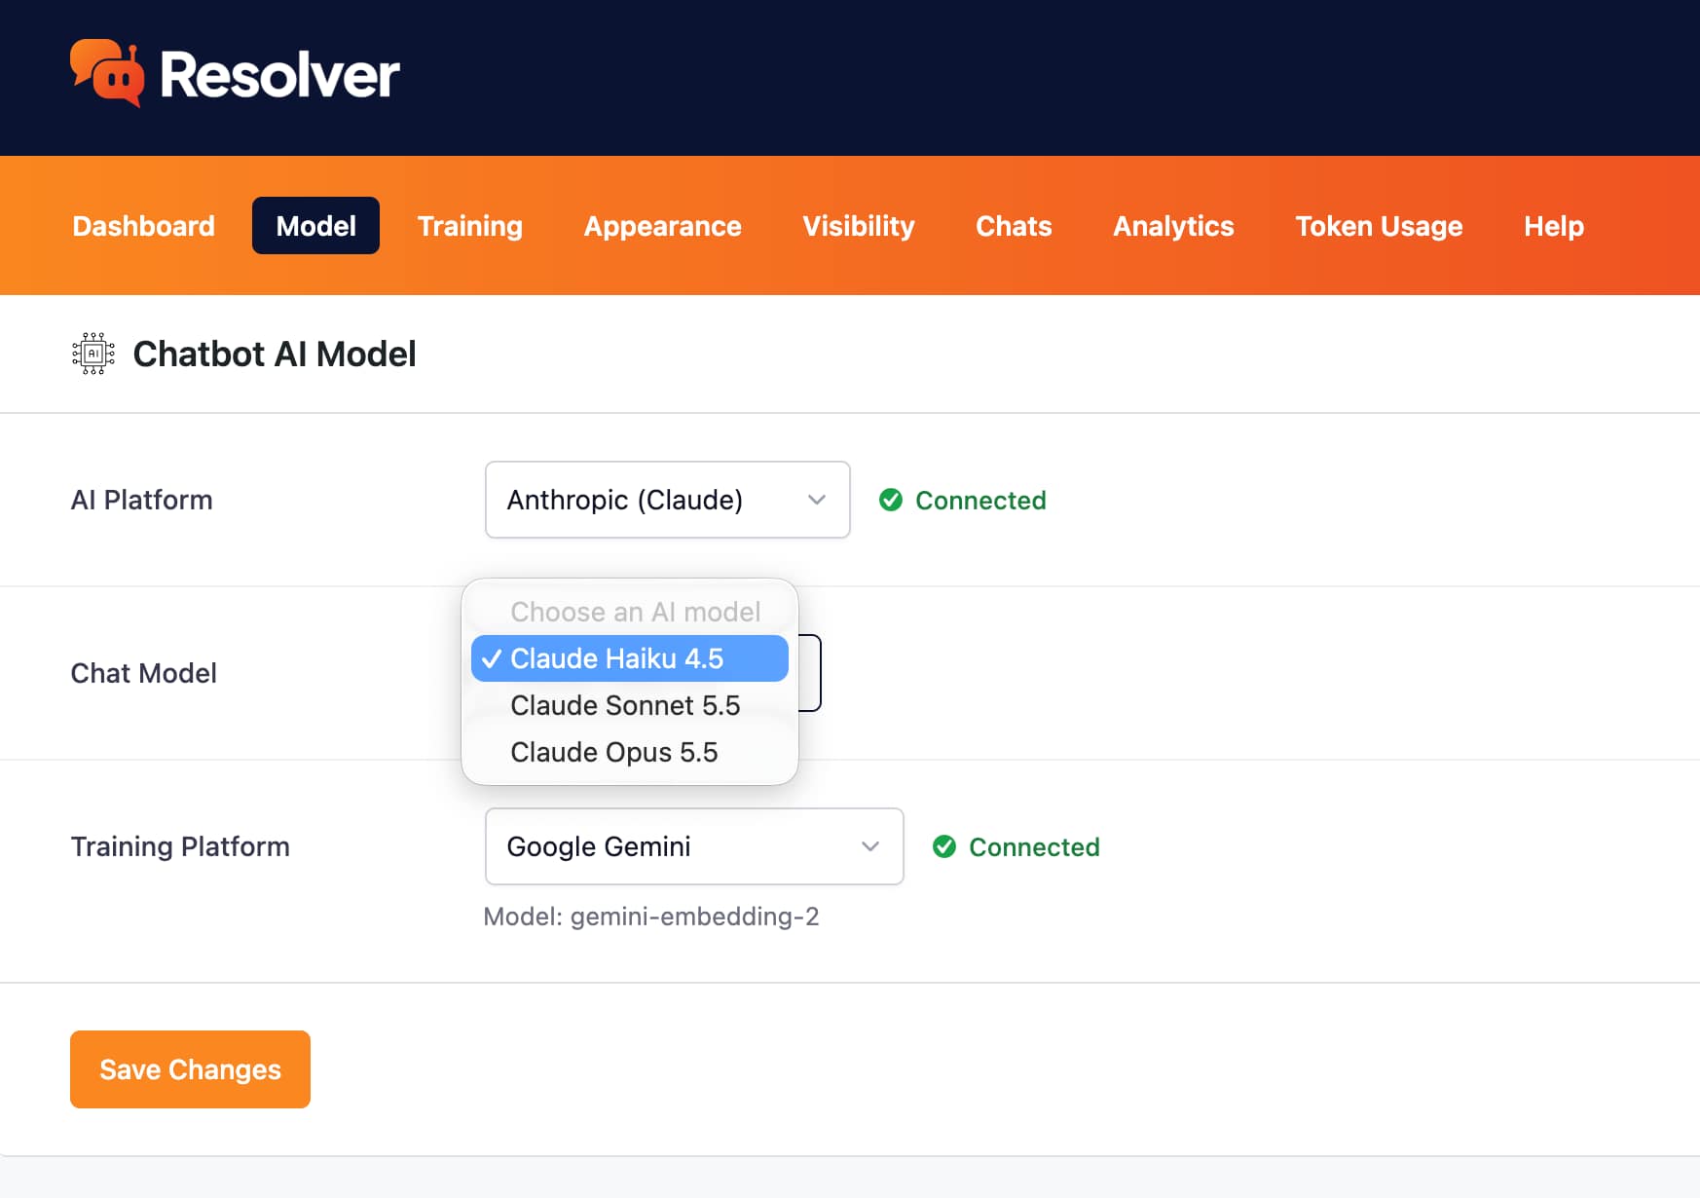Screen dimensions: 1700x1198
Task: Click the 'Model: gemini-embedding-2' note
Action: pos(651,917)
